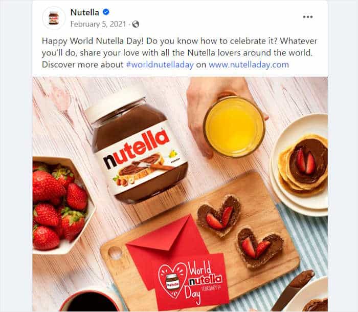This screenshot has height=312, width=358.
Task: Select the lower heart-shaped toast
Action: click(260, 248)
